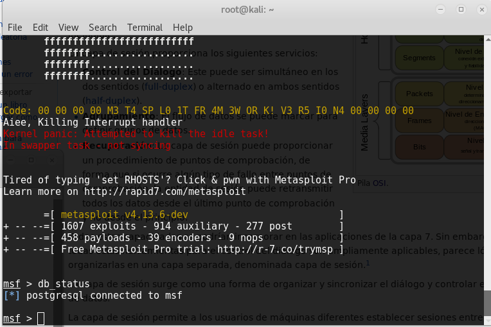The height and width of the screenshot is (327, 491).
Task: Open the Edit menu
Action: tap(40, 28)
